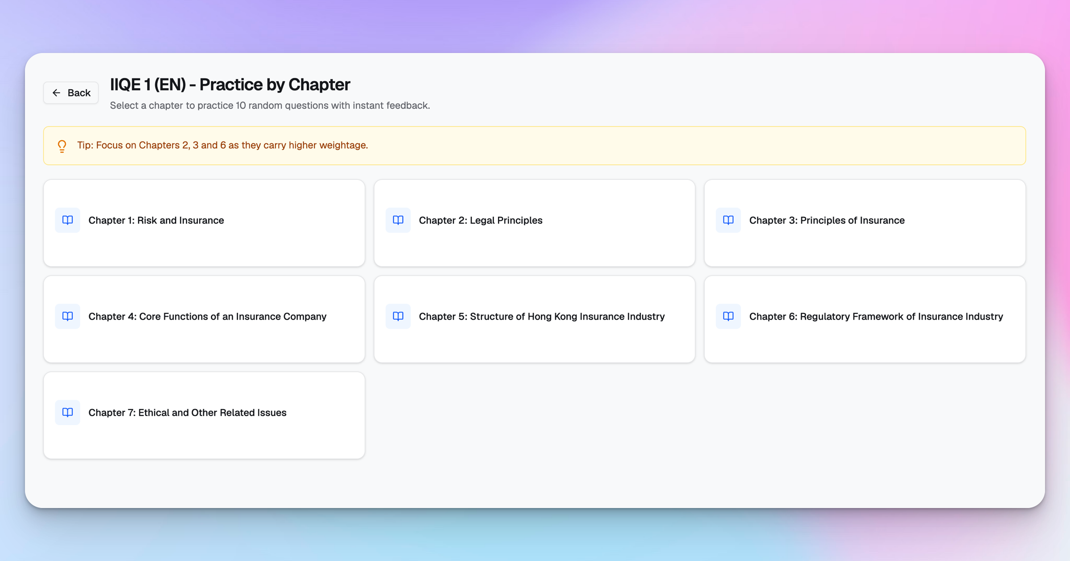The image size is (1070, 561).
Task: Choose Chapter 5: Structure of Hong Kong Insurance Industry
Action: [542, 317]
